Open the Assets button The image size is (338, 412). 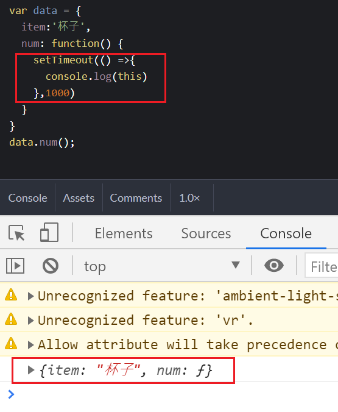(79, 198)
